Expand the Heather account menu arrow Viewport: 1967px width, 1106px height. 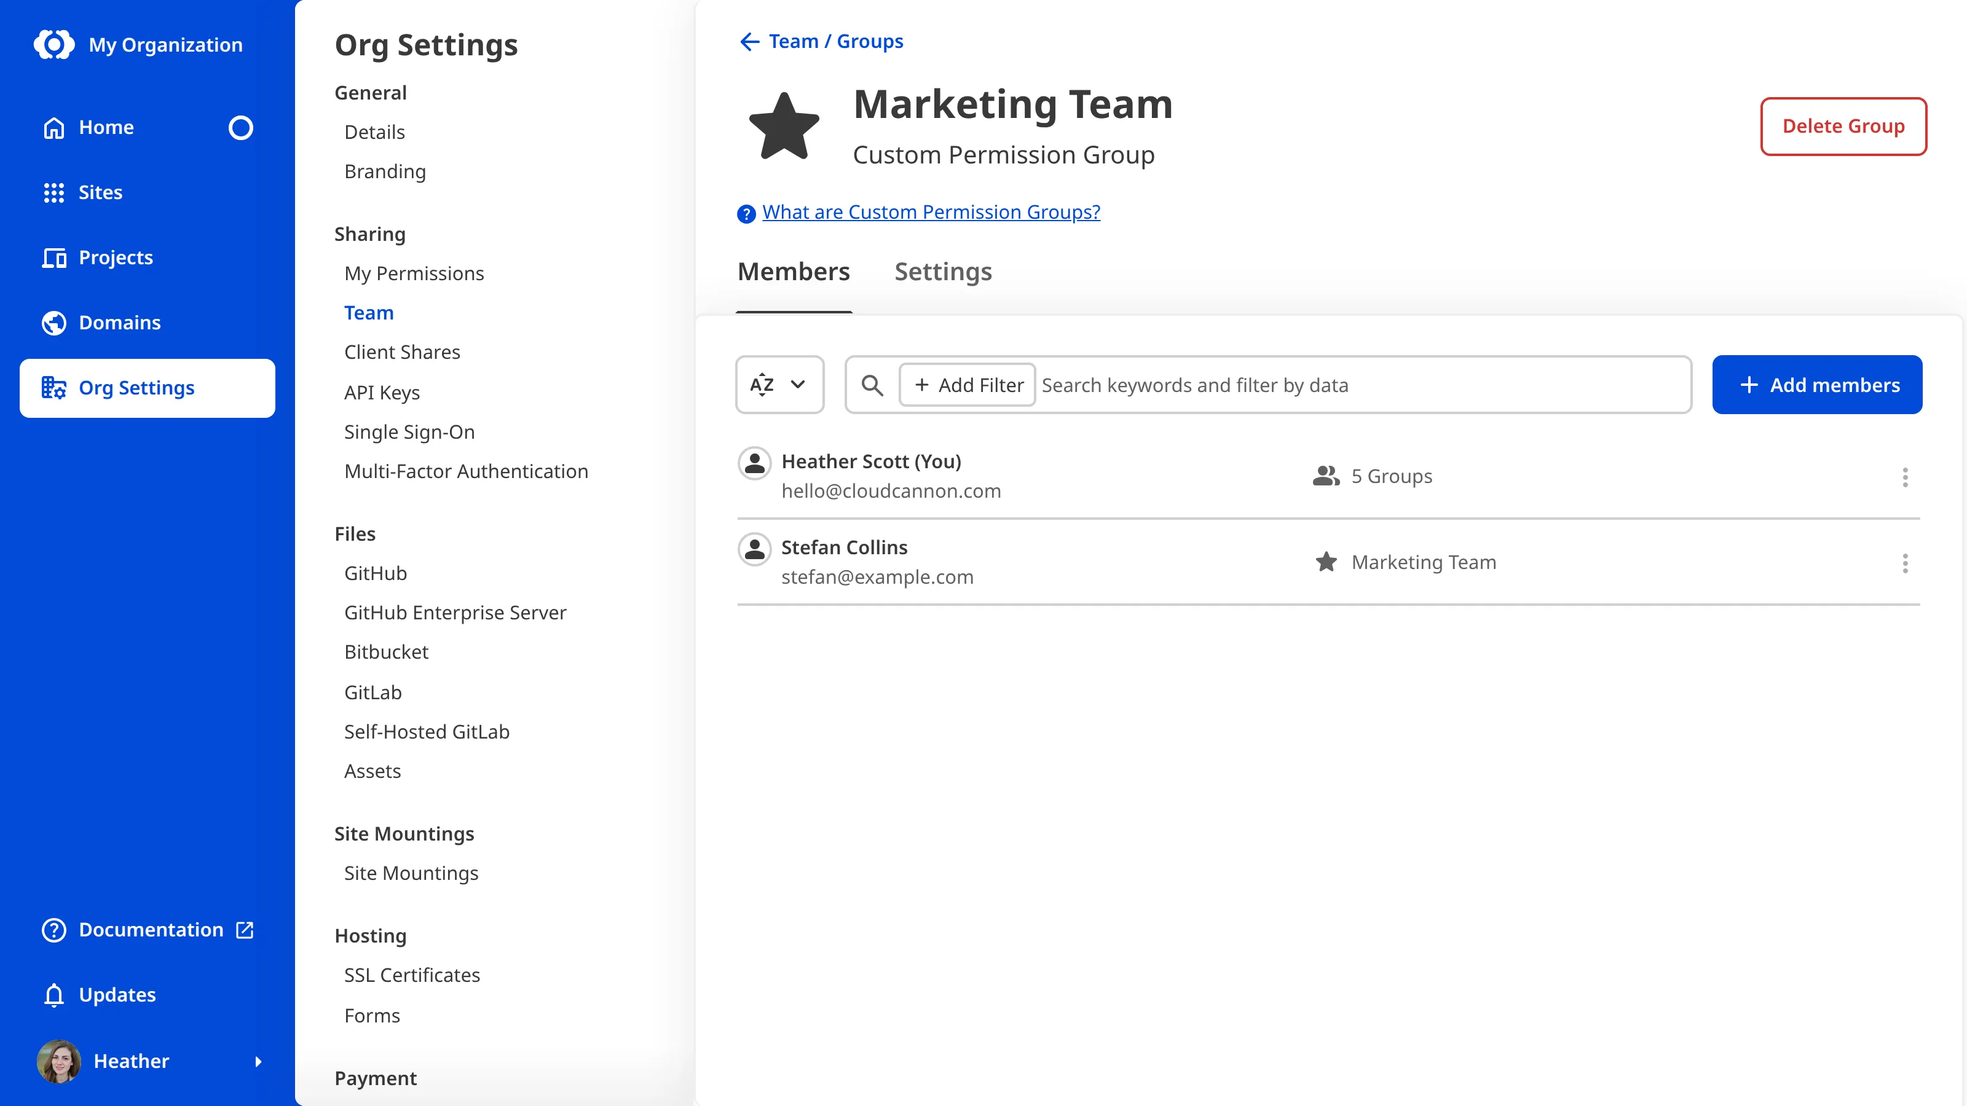[258, 1061]
